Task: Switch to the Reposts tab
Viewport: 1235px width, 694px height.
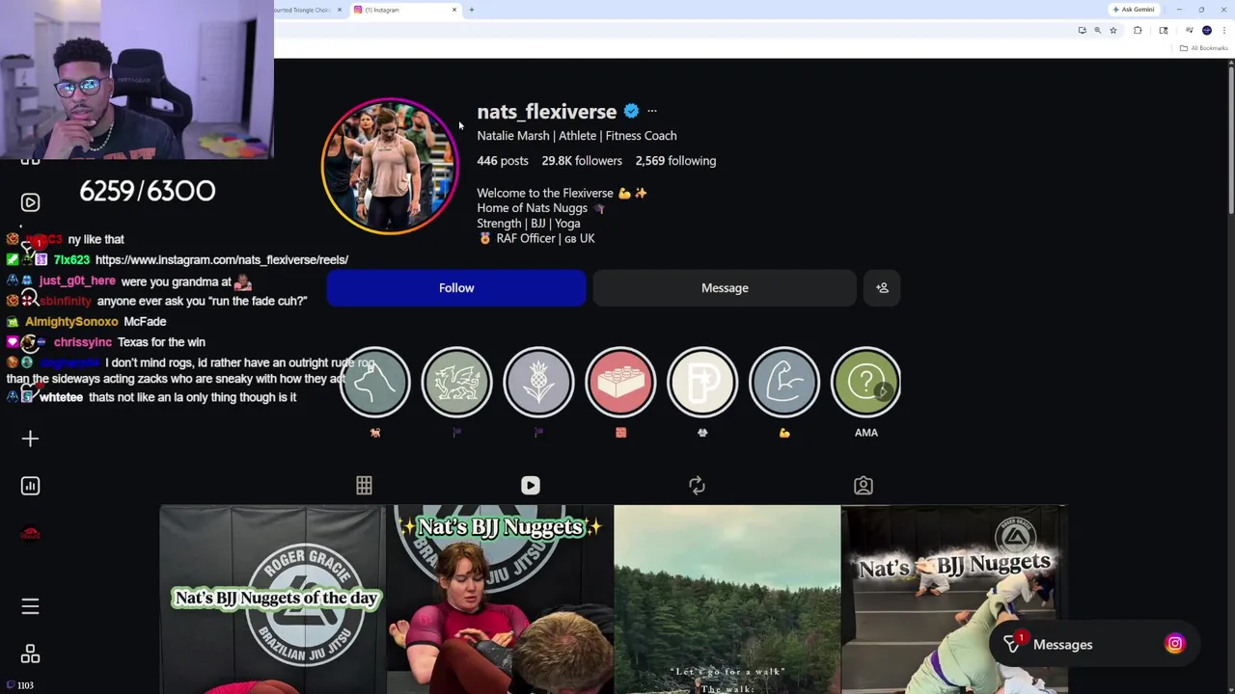Action: 697,486
